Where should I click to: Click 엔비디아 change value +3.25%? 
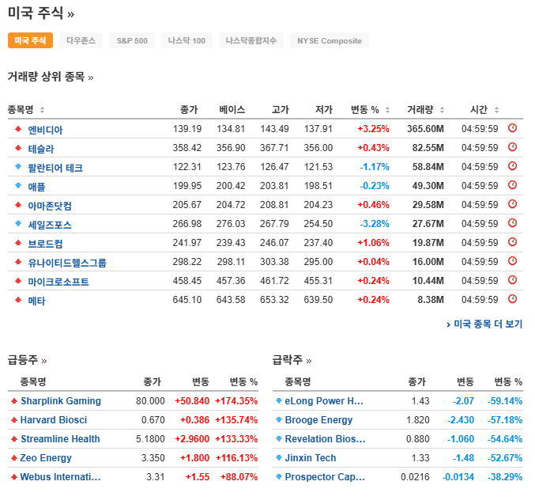click(x=373, y=129)
